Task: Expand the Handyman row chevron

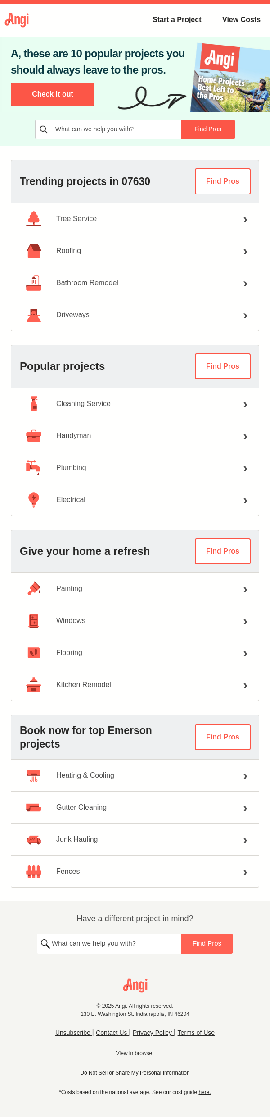Action: tap(245, 436)
